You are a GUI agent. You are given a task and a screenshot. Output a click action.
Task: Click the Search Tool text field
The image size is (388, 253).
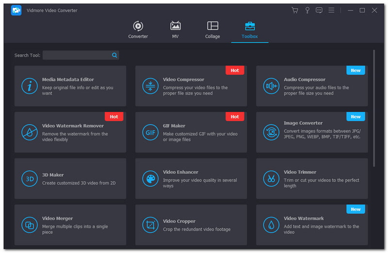77,55
